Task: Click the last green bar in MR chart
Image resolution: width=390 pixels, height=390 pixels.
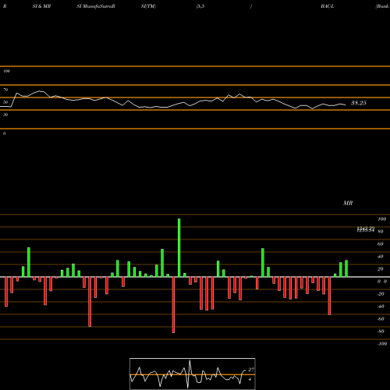Action: click(x=346, y=268)
